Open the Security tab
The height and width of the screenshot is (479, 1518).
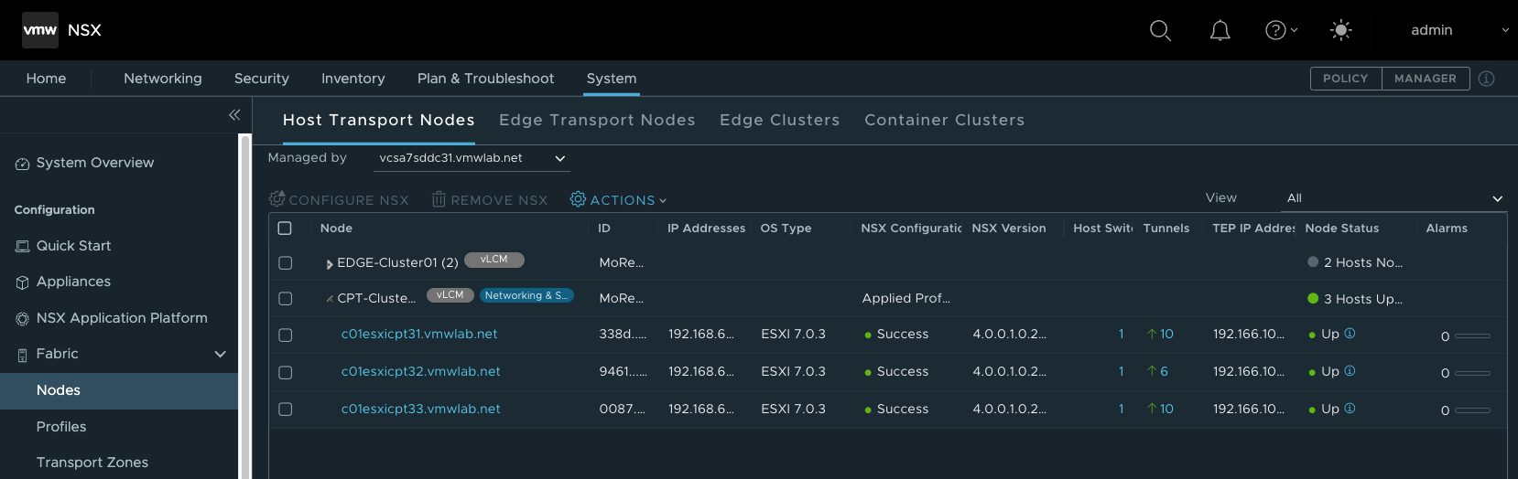click(x=262, y=79)
